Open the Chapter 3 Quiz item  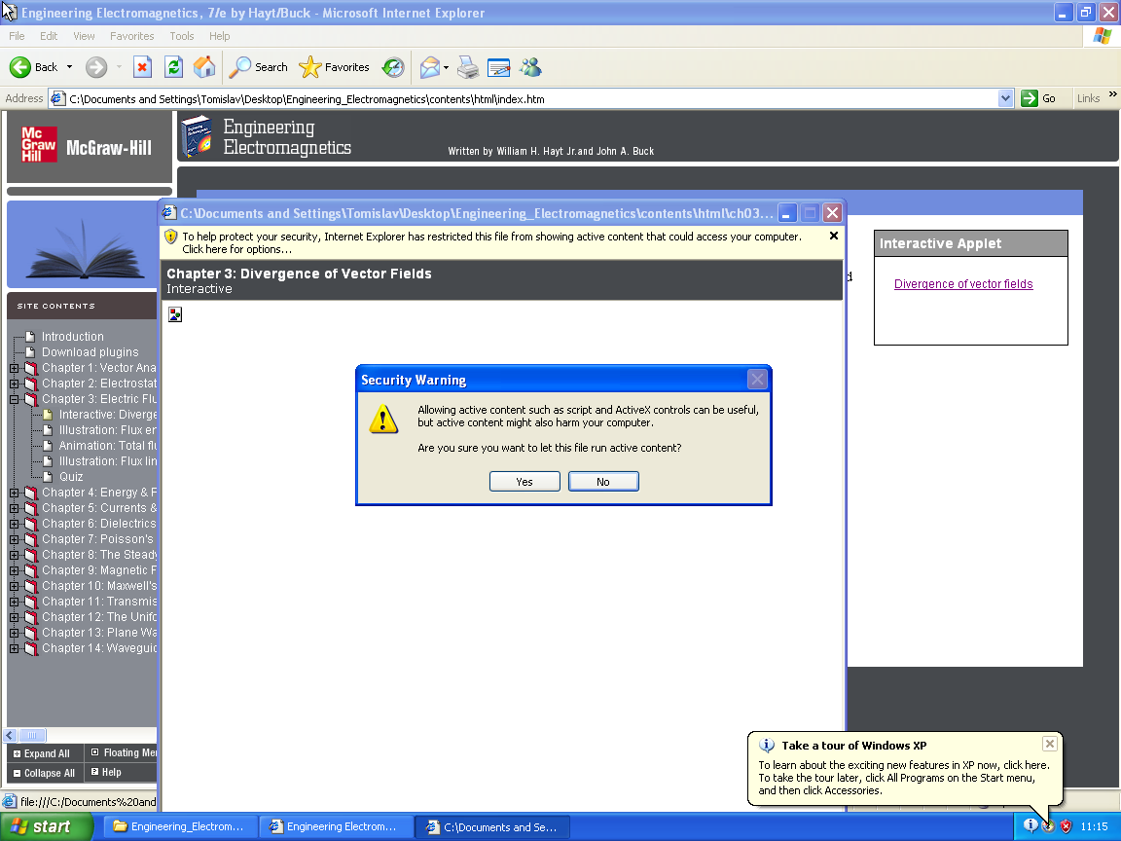[x=71, y=477]
